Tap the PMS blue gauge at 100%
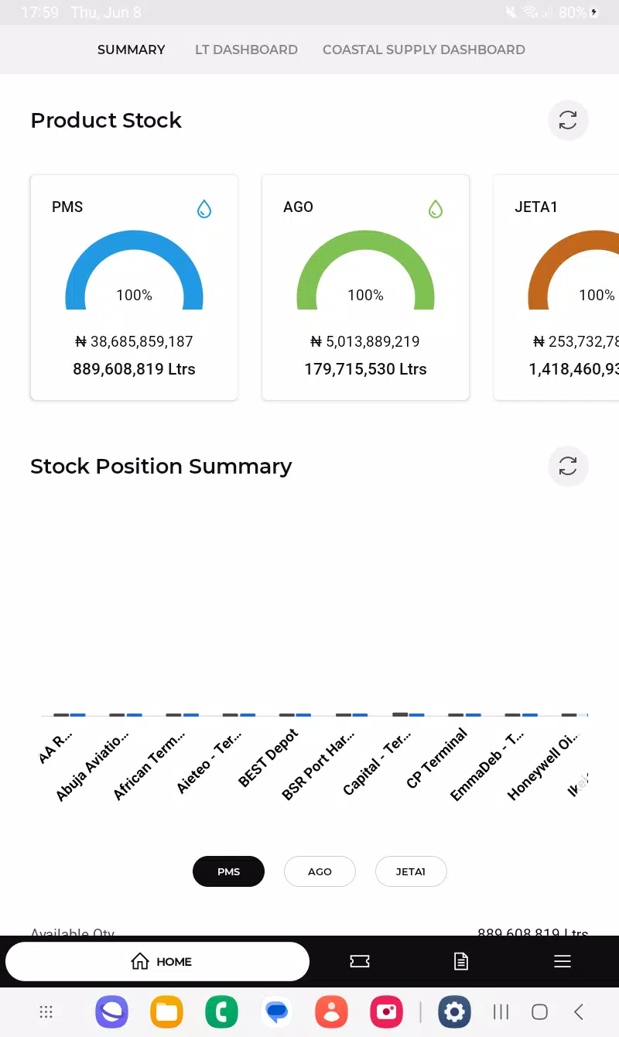Image resolution: width=619 pixels, height=1037 pixels. (134, 270)
